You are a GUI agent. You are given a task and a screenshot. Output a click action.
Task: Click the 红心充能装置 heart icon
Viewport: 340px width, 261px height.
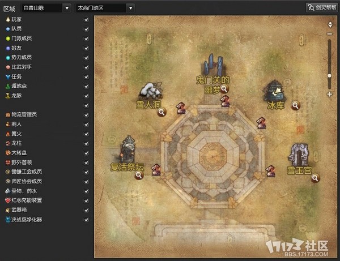tap(8, 200)
